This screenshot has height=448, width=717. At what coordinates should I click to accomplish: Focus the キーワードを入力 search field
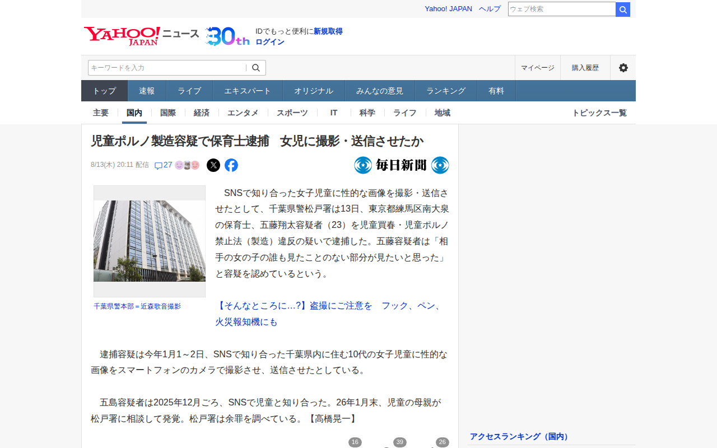click(167, 68)
